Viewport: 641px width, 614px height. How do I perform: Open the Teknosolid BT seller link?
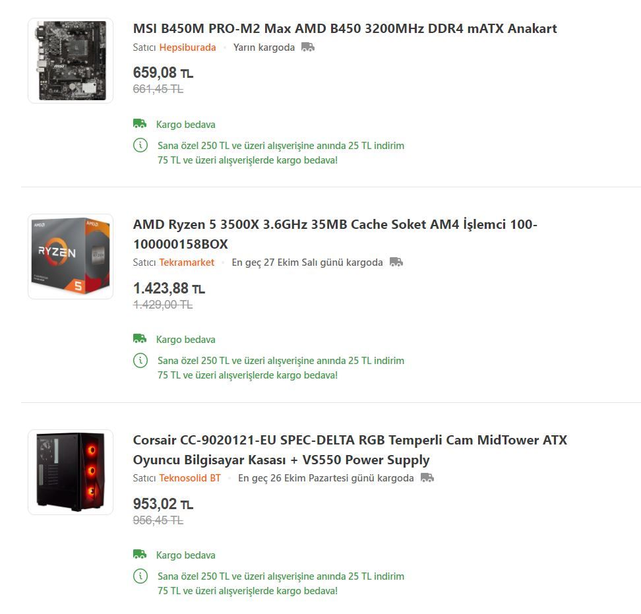(x=190, y=478)
